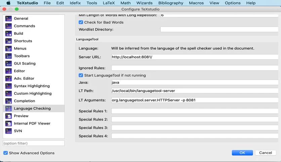Select Adv. Editor label in sidebar
The height and width of the screenshot is (162, 281).
24,78
